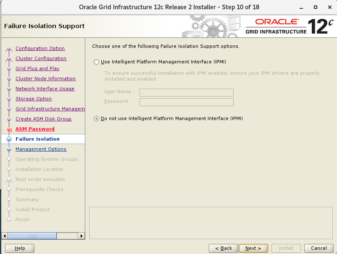Click Finish step text
This screenshot has height=254, width=337.
click(x=22, y=220)
